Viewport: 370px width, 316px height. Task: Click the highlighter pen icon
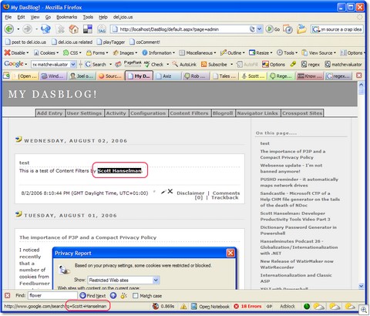pyautogui.click(x=293, y=64)
